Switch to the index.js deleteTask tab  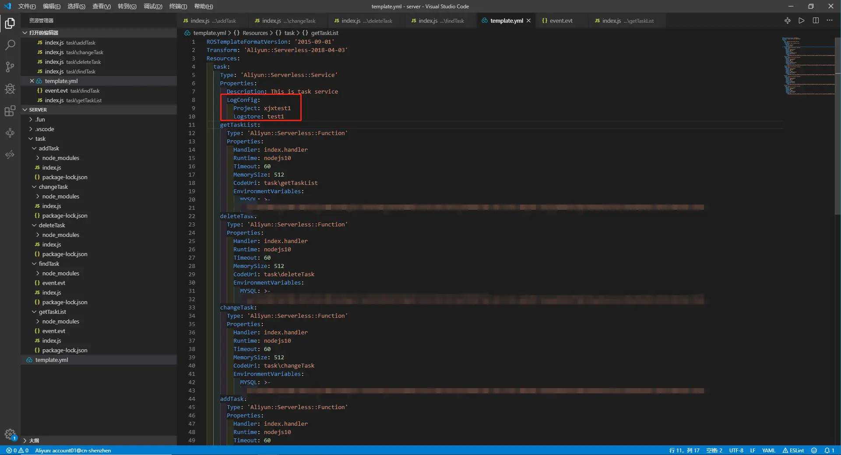[367, 21]
